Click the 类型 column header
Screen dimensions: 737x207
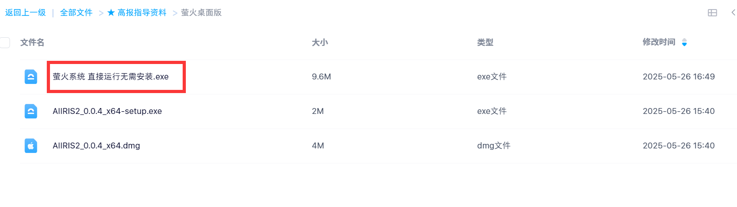485,42
